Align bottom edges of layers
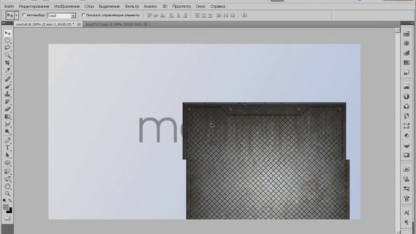416x234 pixels. pyautogui.click(x=163, y=16)
